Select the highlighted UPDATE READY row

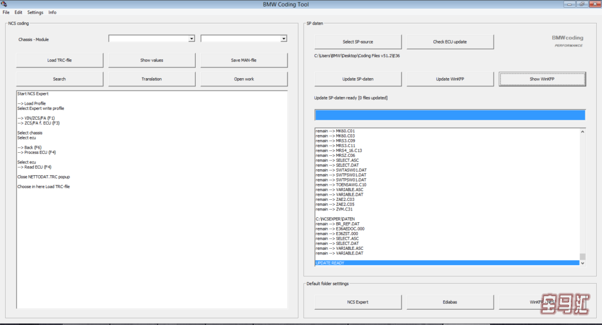447,263
